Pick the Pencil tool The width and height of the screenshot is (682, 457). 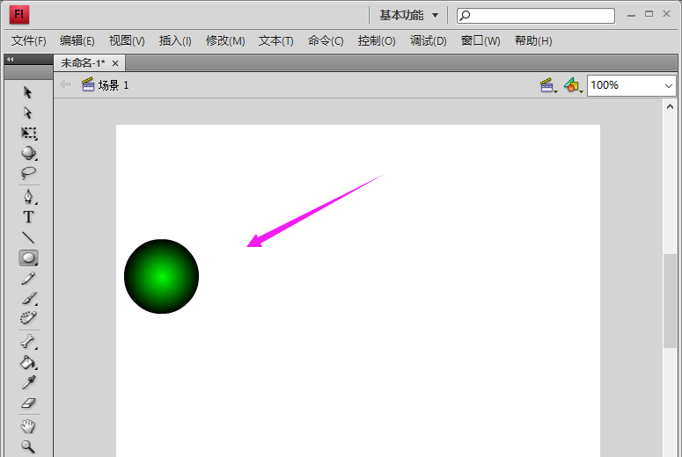pyautogui.click(x=28, y=279)
